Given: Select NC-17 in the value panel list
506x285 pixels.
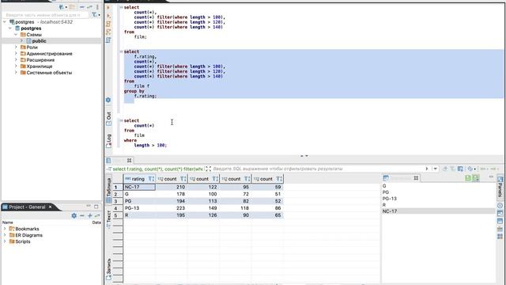Looking at the screenshot, I should point(390,211).
